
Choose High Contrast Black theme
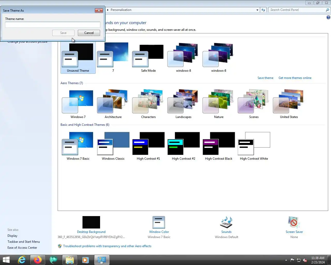click(219, 146)
